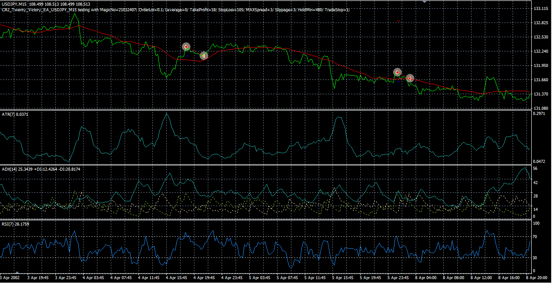Click time axis label 4 Apr 19:45
The image size is (552, 283).
[204, 278]
